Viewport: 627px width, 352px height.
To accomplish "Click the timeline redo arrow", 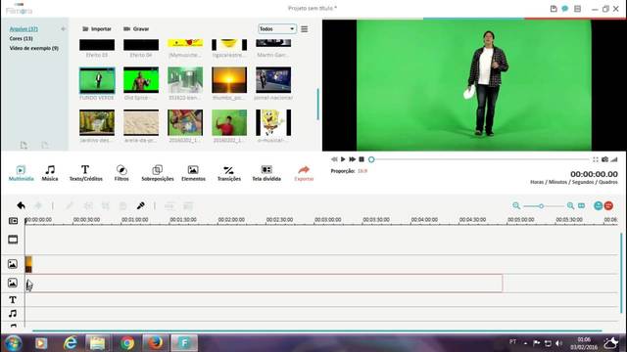I will click(x=38, y=205).
